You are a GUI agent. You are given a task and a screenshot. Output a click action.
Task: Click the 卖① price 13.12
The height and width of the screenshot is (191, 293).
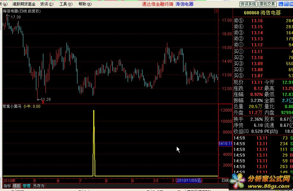click(257, 45)
